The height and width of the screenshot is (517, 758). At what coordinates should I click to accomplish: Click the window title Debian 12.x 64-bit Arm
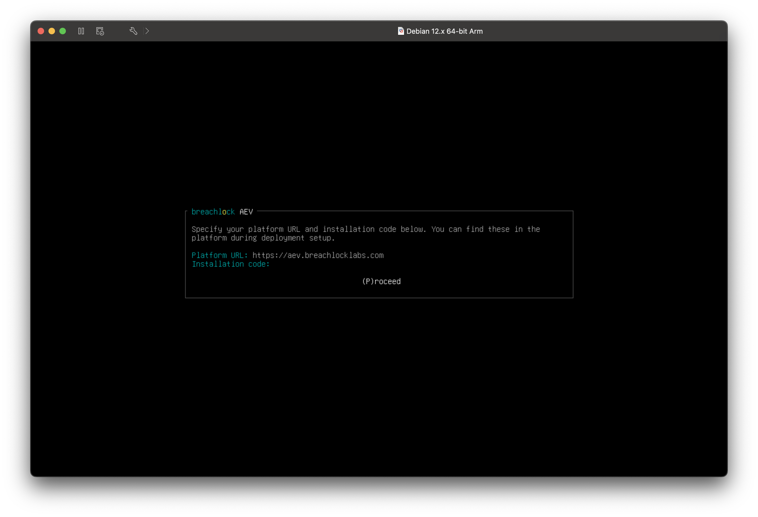click(444, 31)
